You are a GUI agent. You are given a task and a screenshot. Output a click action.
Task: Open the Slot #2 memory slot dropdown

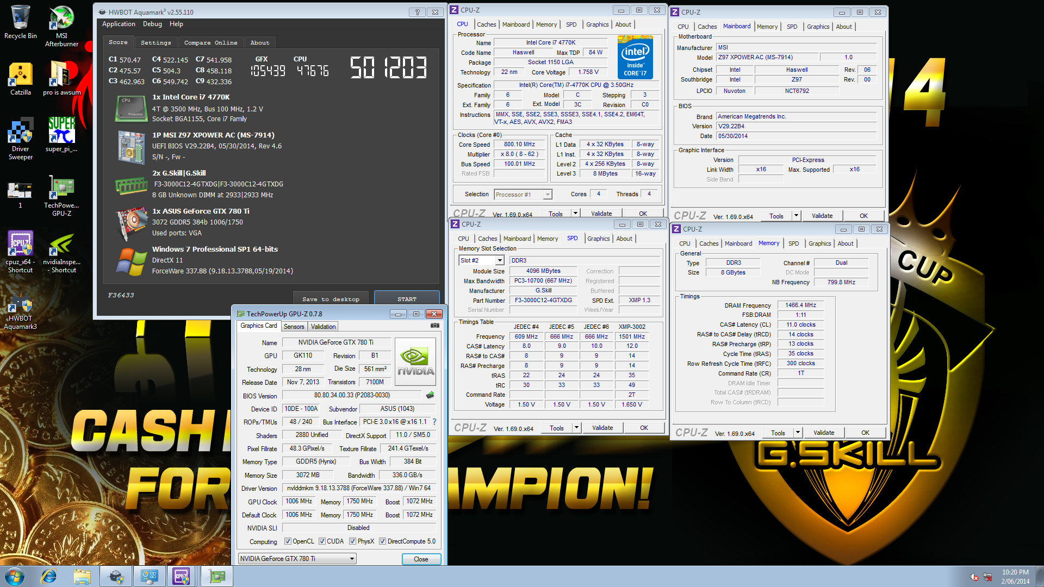point(481,260)
